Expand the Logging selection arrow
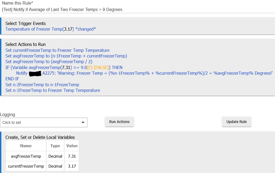This screenshot has width=275, height=173. point(83,122)
